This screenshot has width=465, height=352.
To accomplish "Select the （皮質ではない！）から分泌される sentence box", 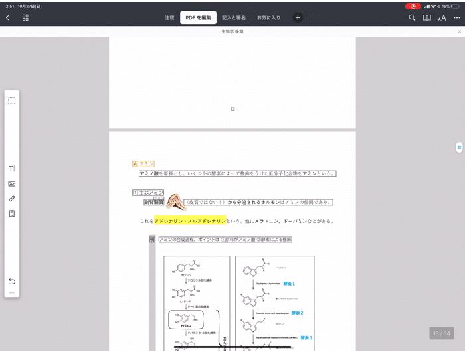I will click(258, 203).
